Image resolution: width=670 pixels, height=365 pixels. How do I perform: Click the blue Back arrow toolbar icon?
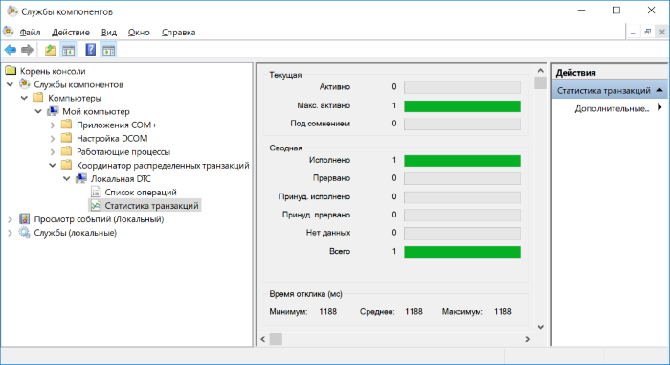click(11, 50)
